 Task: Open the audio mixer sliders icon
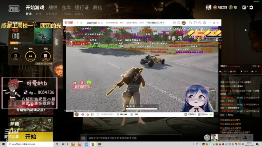(92, 114)
